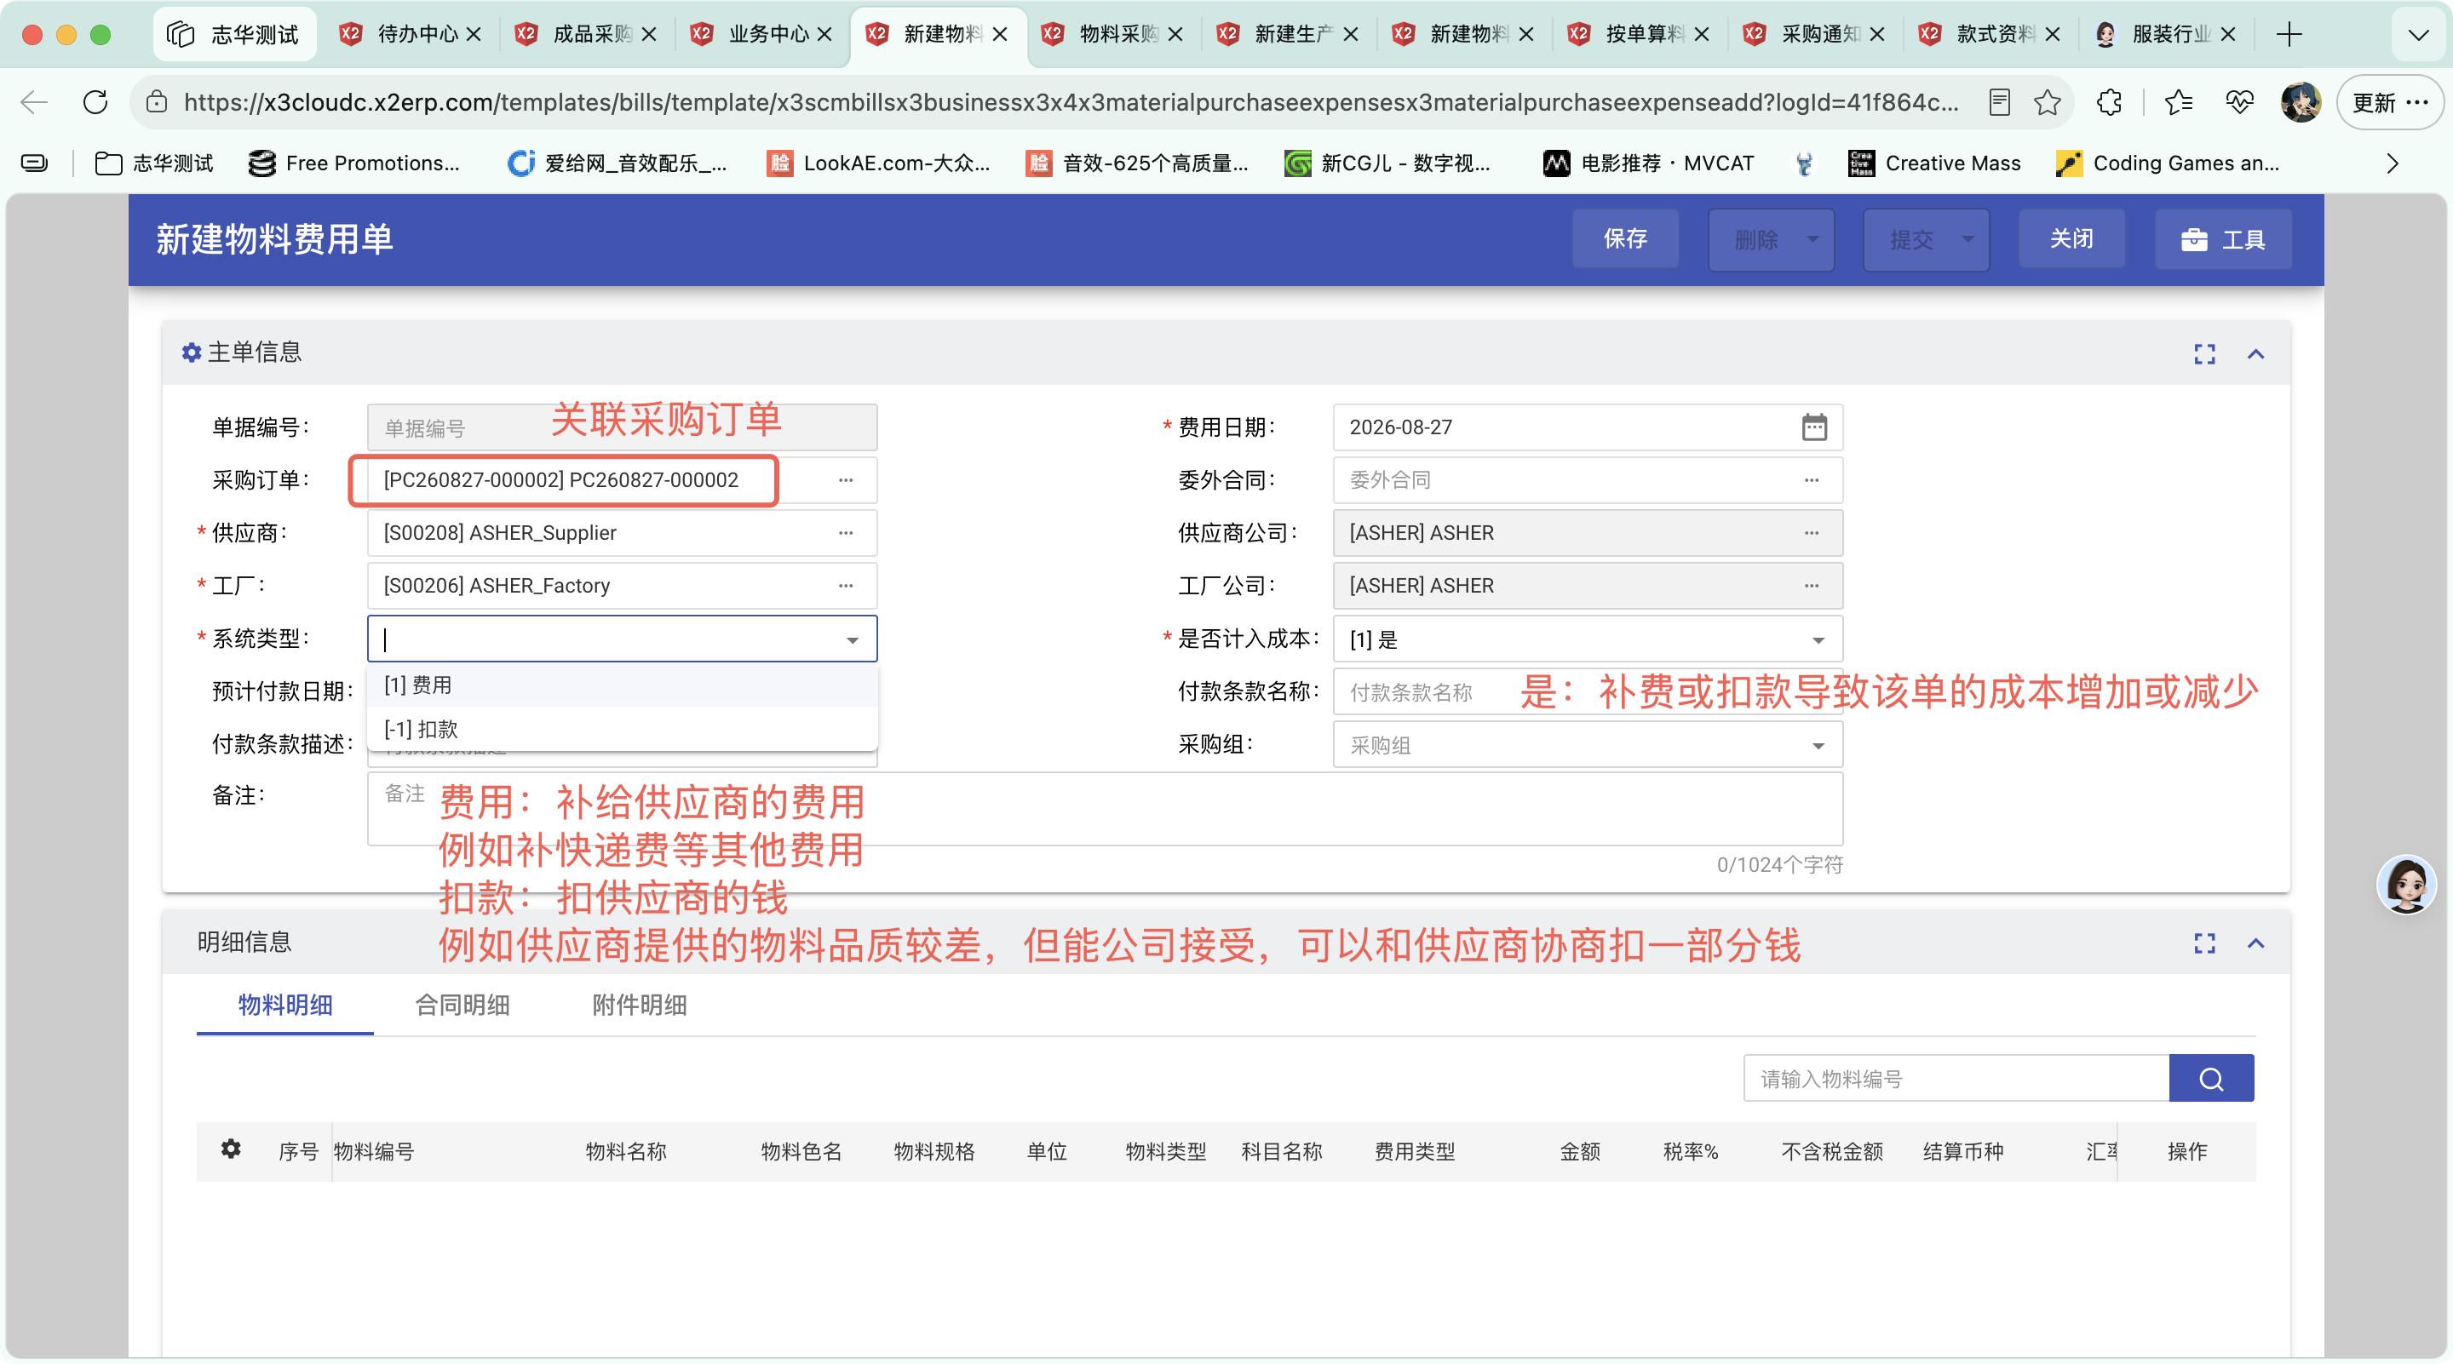Open the 是否计入成本 dropdown
Image resolution: width=2453 pixels, height=1364 pixels.
point(1588,639)
